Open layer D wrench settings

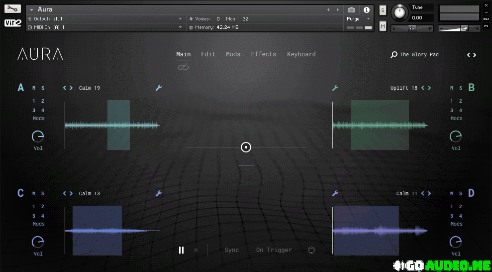335,193
